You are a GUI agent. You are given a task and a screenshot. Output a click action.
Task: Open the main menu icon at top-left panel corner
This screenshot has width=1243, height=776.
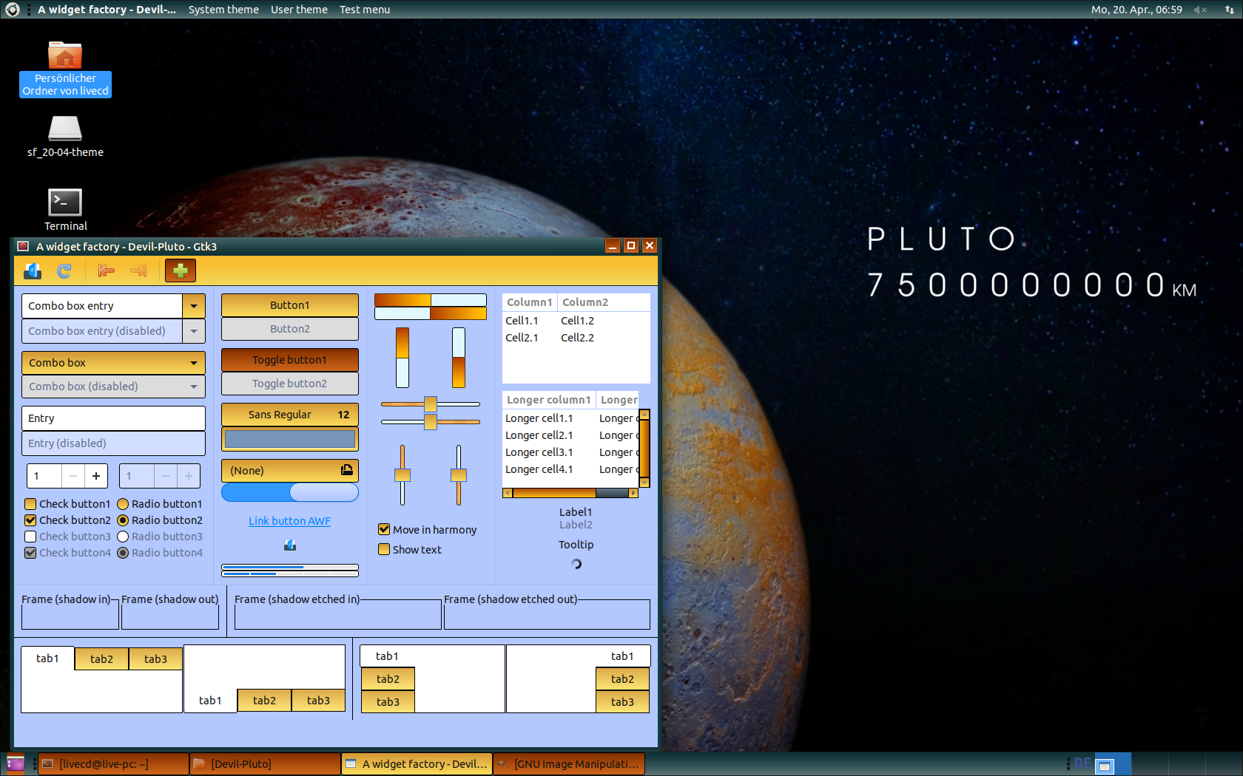pyautogui.click(x=13, y=10)
